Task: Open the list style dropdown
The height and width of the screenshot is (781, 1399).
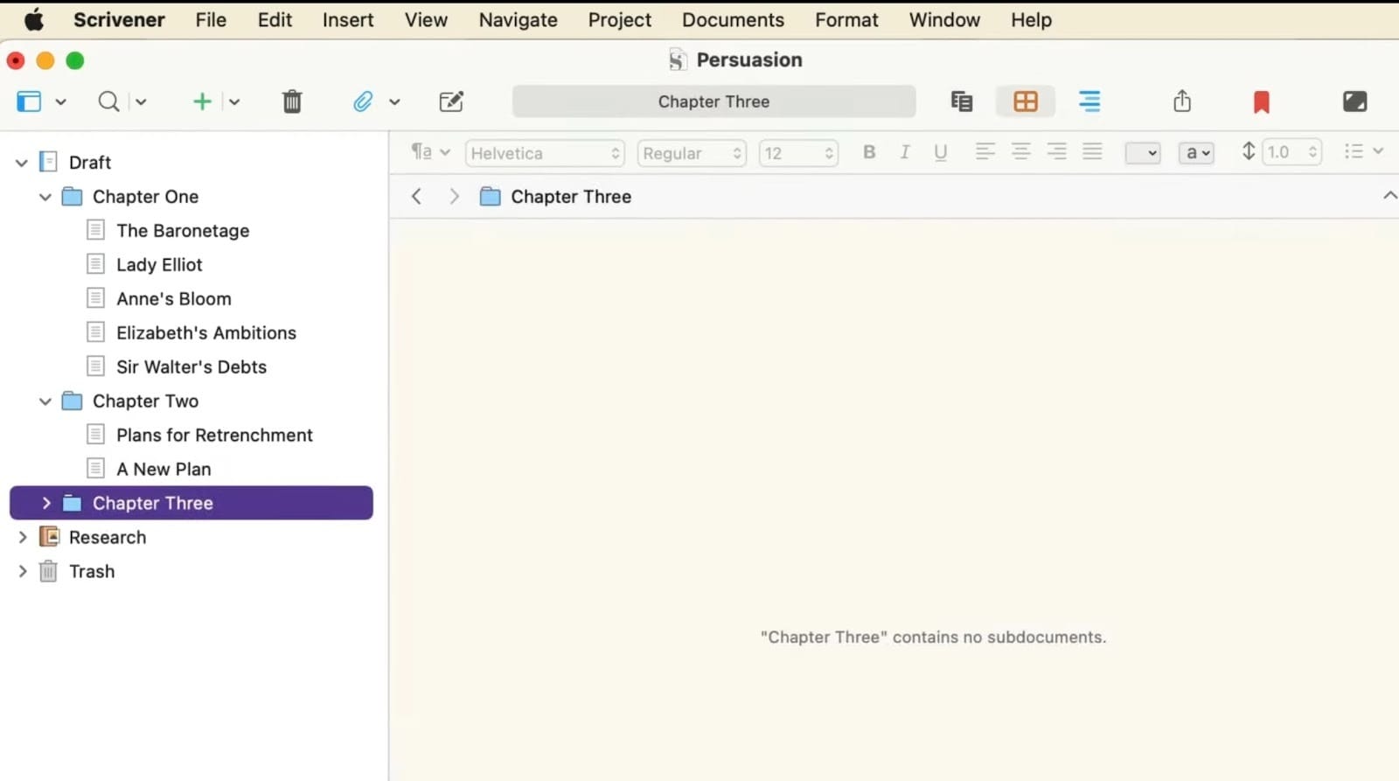Action: click(x=1363, y=151)
